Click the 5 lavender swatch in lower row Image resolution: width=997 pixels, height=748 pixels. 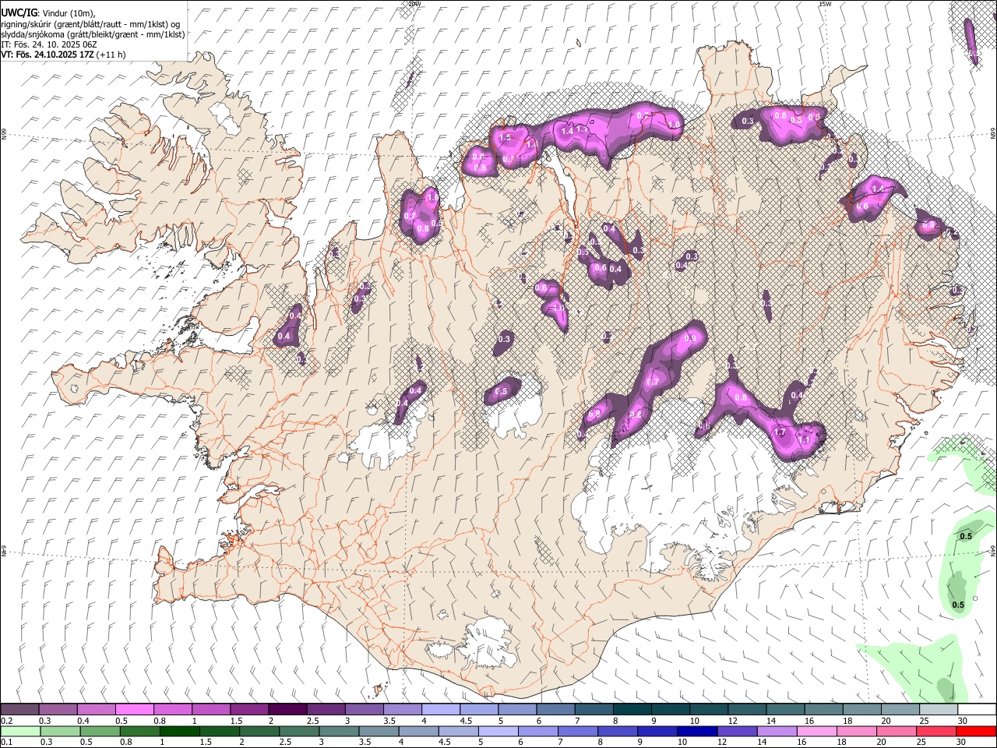point(498,731)
